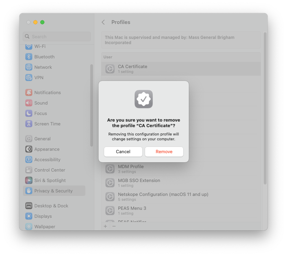
Task: Click "3 settings" under MDM Profile
Action: pos(127,172)
